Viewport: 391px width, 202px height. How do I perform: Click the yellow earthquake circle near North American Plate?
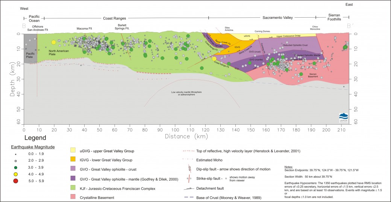53,42
